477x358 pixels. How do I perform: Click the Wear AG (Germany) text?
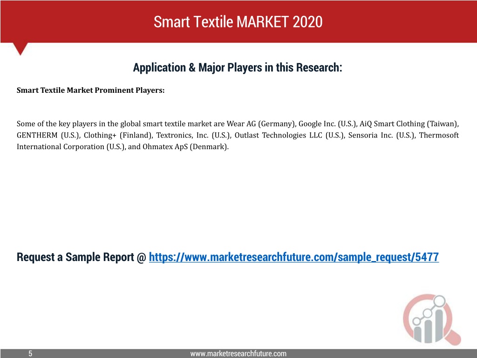(261, 124)
